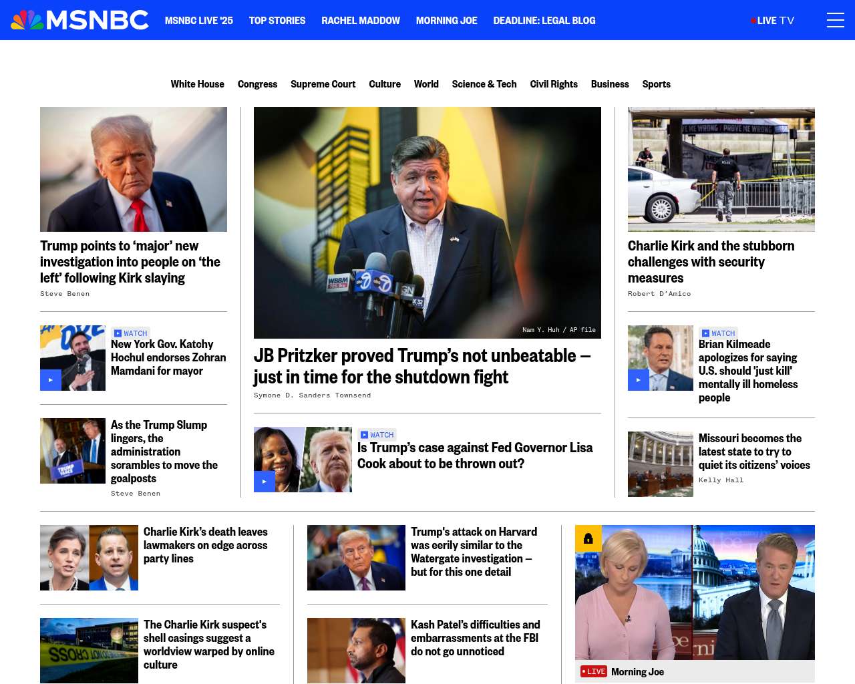Select the Civil Rights topic
855x684 pixels.
point(554,84)
